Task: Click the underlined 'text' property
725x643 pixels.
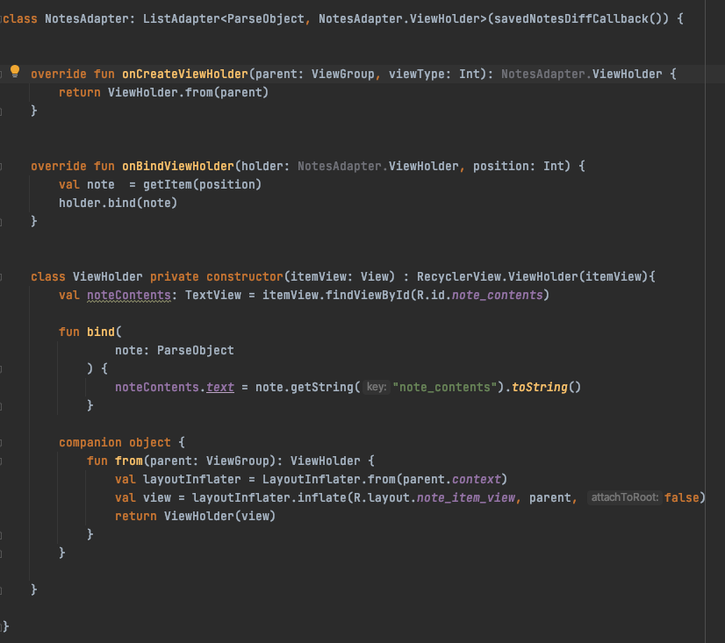Action: point(220,387)
